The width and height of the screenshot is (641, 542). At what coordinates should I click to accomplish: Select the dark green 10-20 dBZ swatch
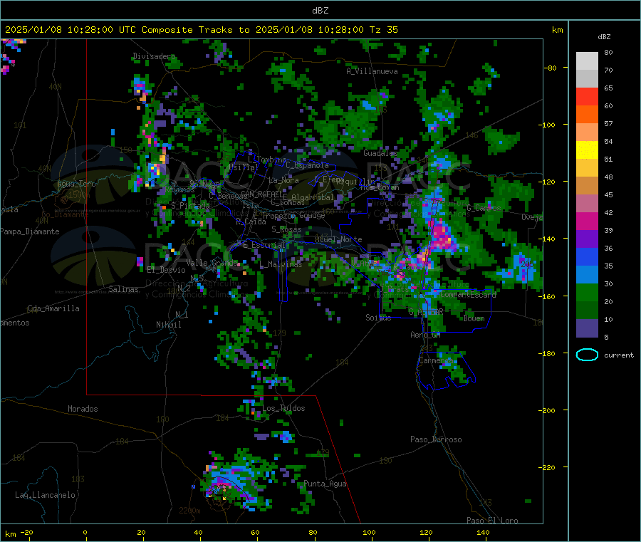click(587, 311)
